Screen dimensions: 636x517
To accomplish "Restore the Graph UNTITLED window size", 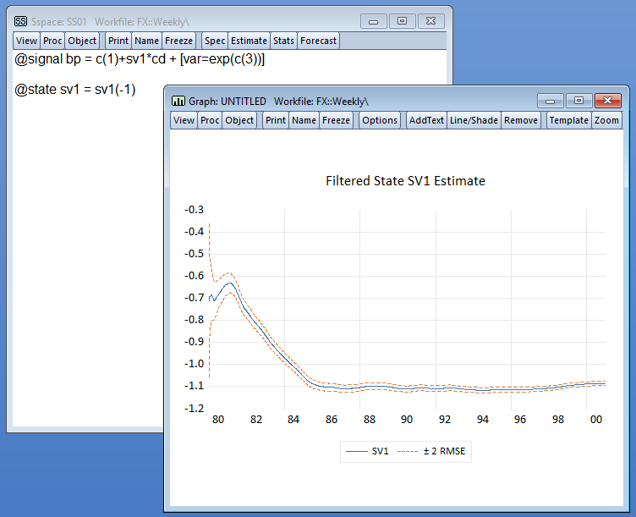I will tap(578, 100).
